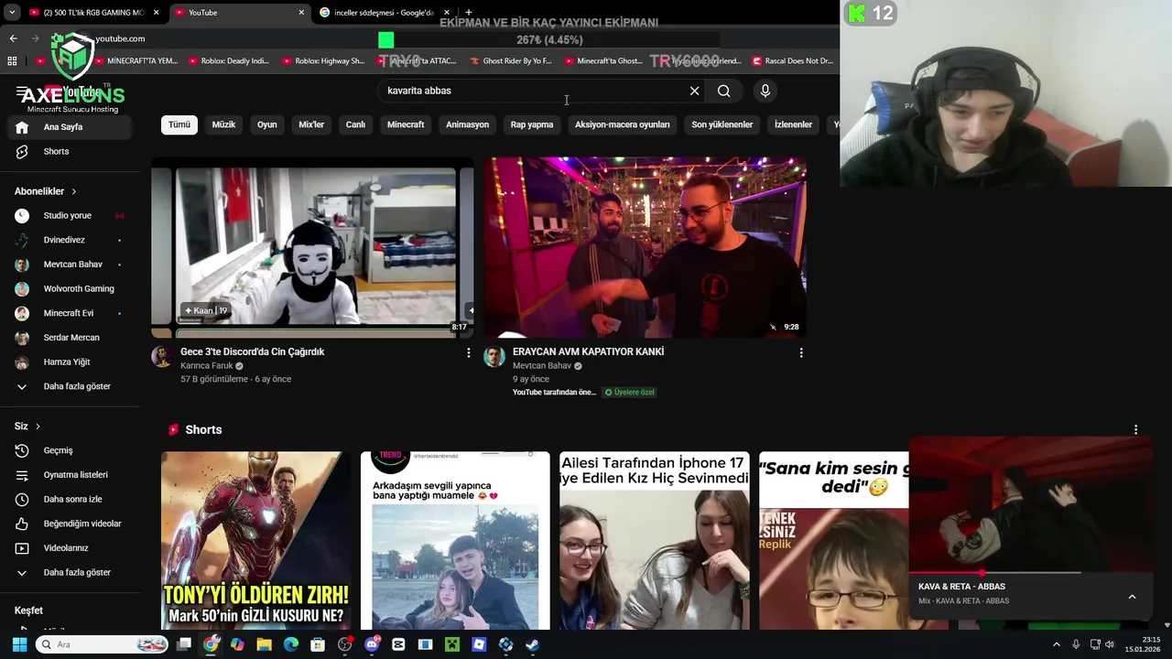
Task: Open the Shorts shelf three-dot menu
Action: [1135, 429]
